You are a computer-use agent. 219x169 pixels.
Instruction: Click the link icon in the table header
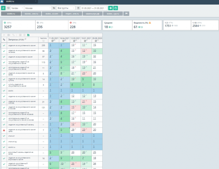[x=4, y=40]
